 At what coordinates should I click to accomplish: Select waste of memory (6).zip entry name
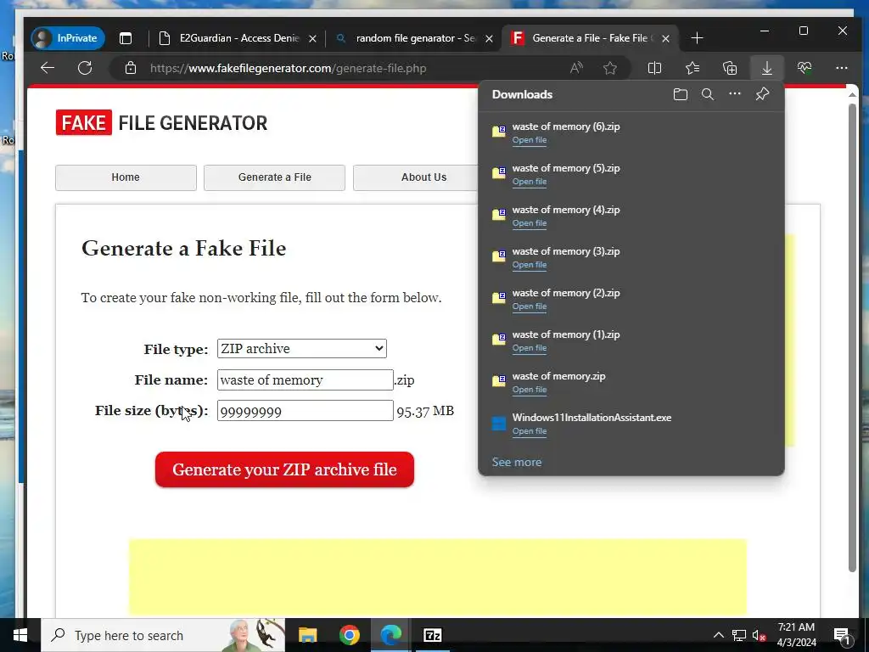coord(566,126)
